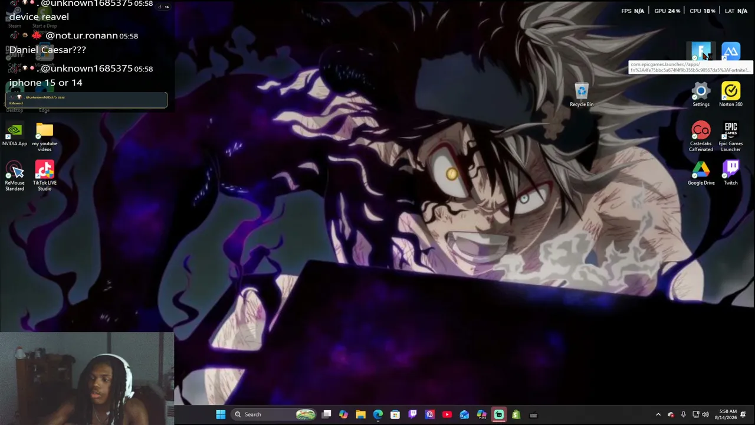Click the webcam feed thumbnail
The image size is (755, 425).
[x=87, y=378]
